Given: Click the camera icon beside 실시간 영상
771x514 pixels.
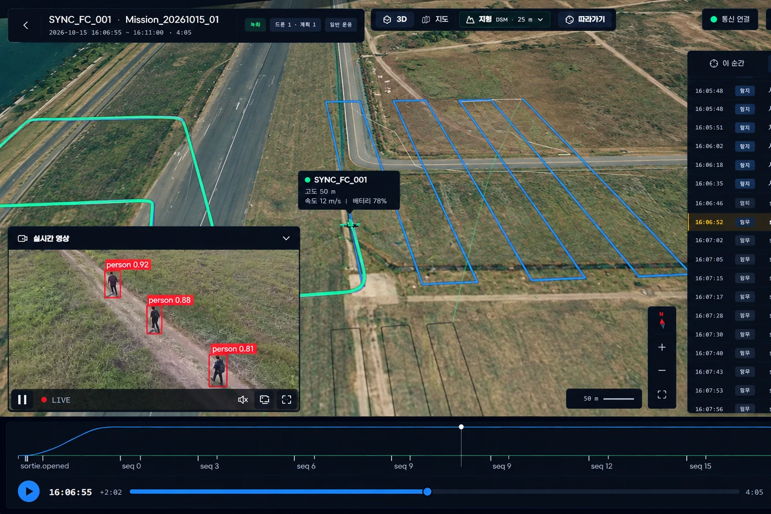Looking at the screenshot, I should [x=23, y=239].
